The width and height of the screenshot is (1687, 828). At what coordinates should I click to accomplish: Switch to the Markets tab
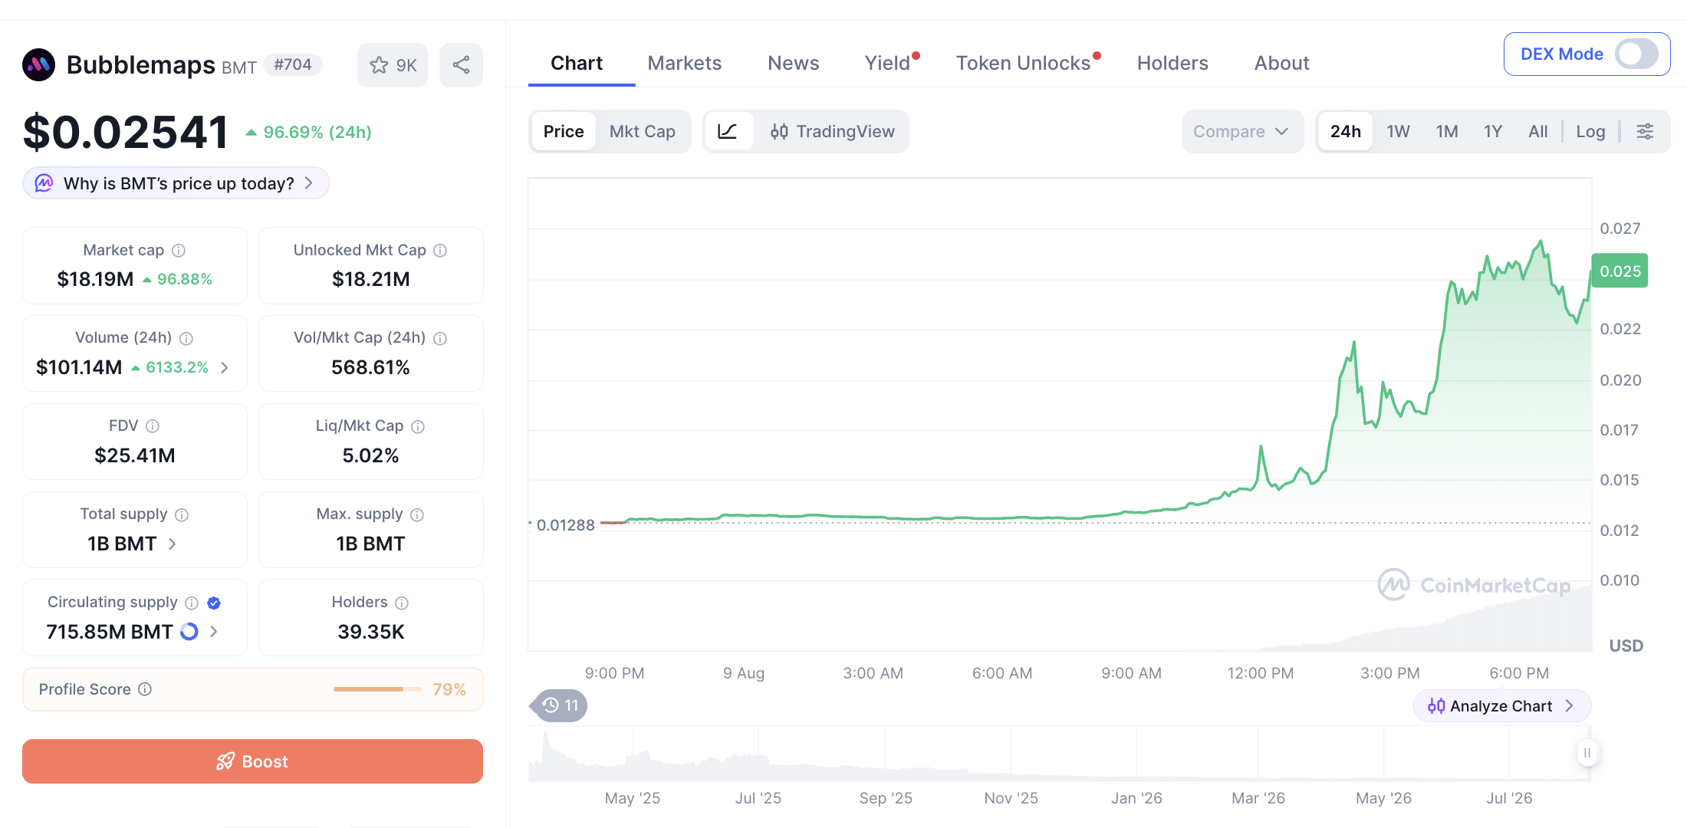click(x=685, y=64)
